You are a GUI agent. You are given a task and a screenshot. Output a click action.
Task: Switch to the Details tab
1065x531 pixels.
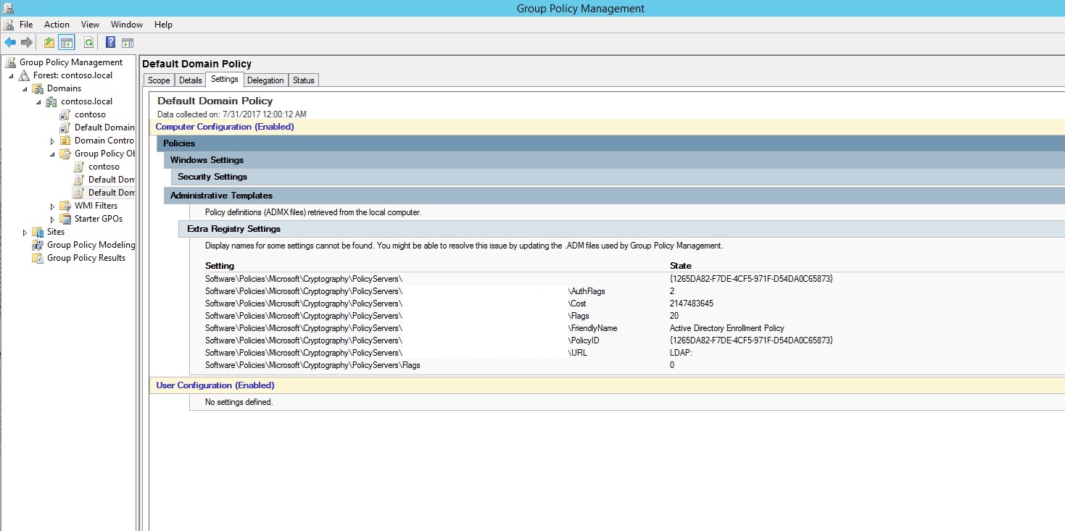click(x=191, y=80)
